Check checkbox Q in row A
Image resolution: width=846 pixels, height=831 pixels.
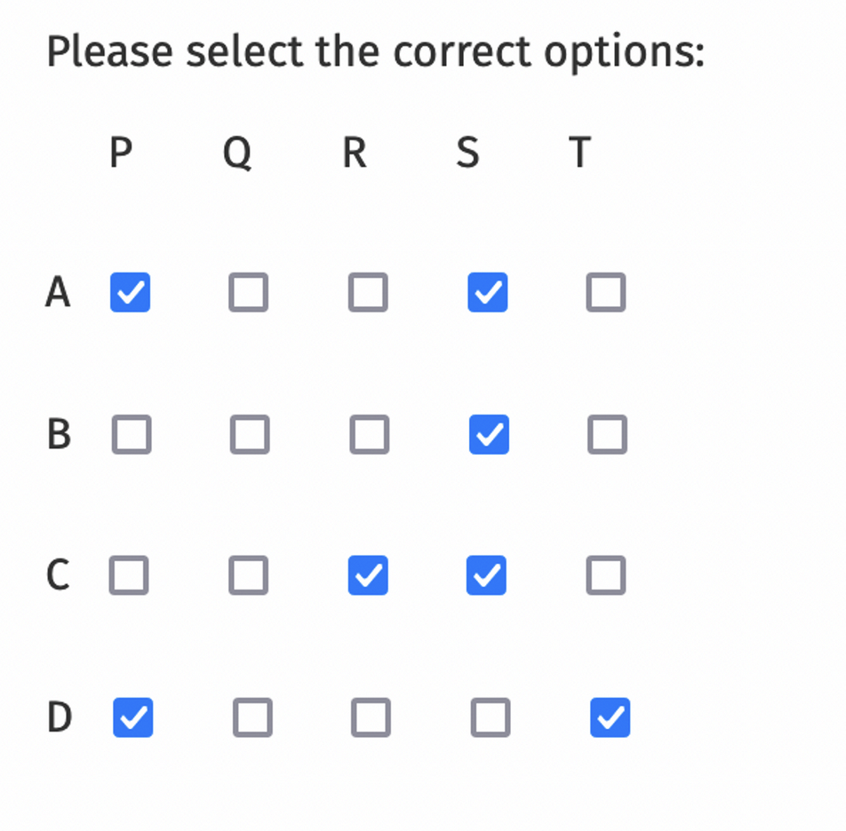(250, 293)
